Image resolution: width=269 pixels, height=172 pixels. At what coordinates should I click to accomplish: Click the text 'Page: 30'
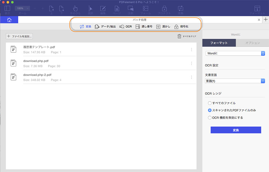click(54, 66)
